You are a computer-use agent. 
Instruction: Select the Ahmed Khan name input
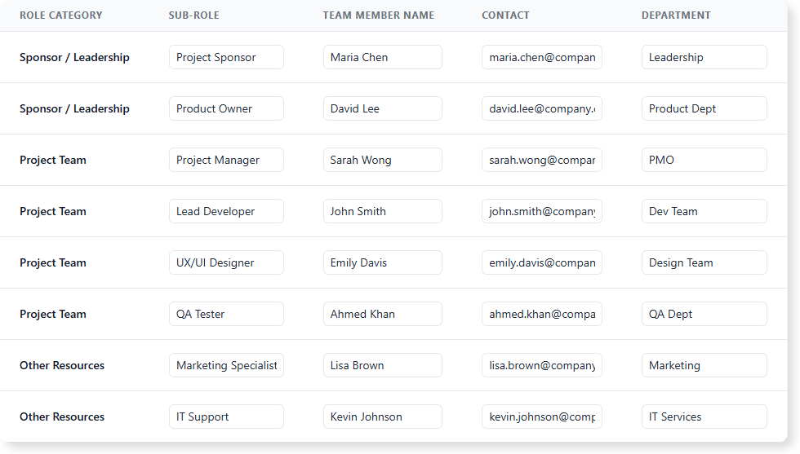point(382,314)
